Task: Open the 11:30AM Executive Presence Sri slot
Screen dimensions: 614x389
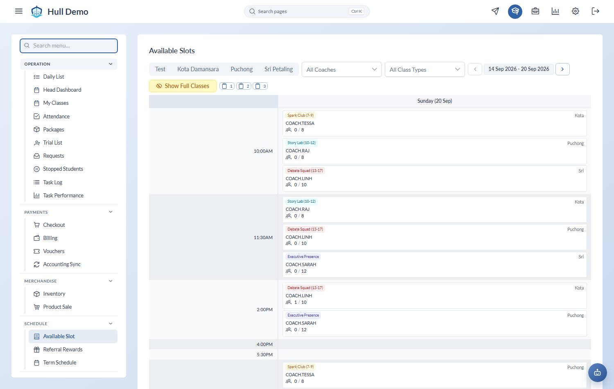Action: point(434,265)
